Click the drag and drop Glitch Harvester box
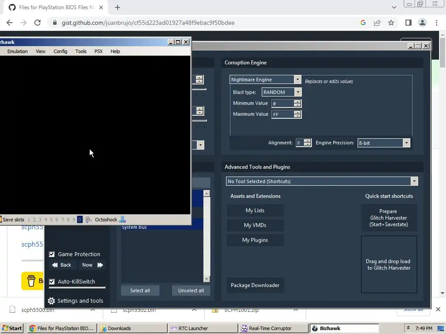Image resolution: width=446 pixels, height=334 pixels. point(389,264)
